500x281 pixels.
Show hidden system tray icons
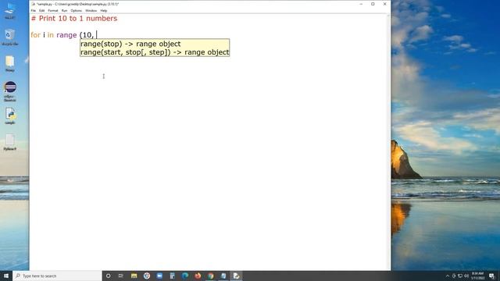(448, 276)
